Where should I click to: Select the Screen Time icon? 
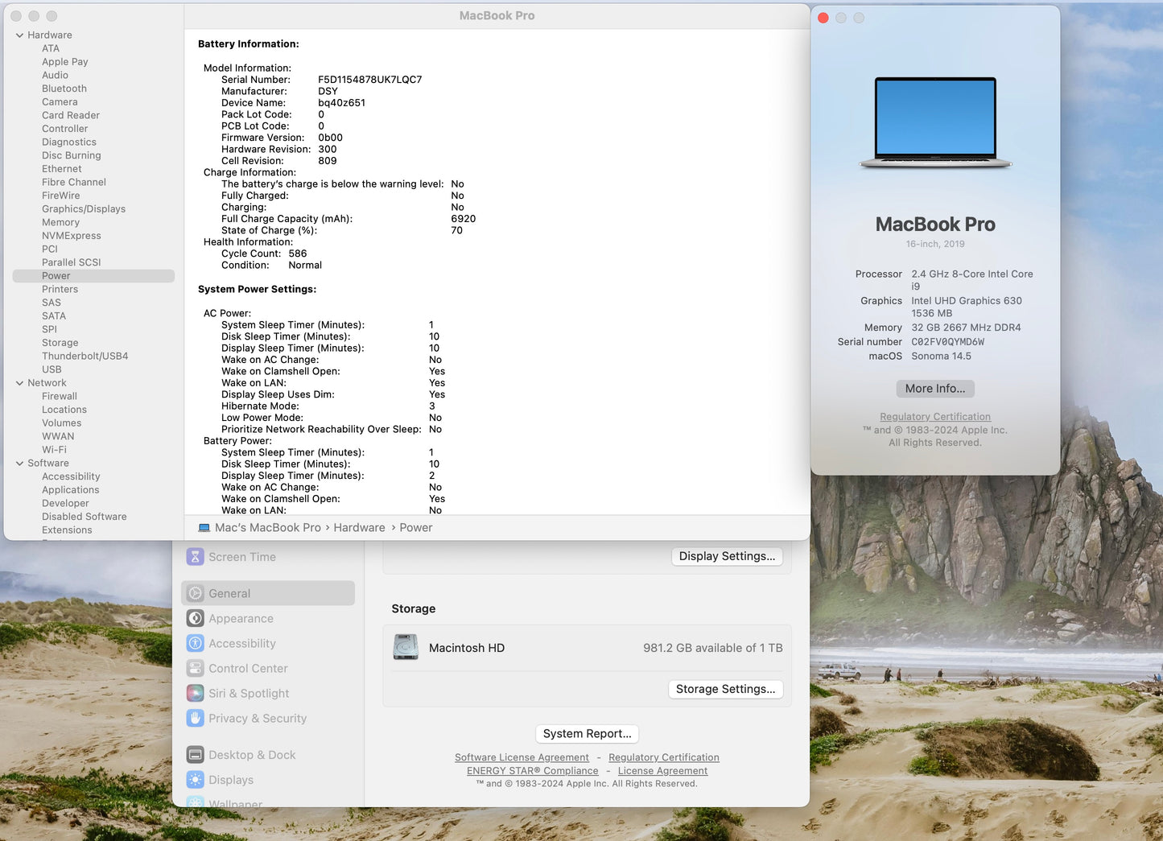pyautogui.click(x=195, y=556)
